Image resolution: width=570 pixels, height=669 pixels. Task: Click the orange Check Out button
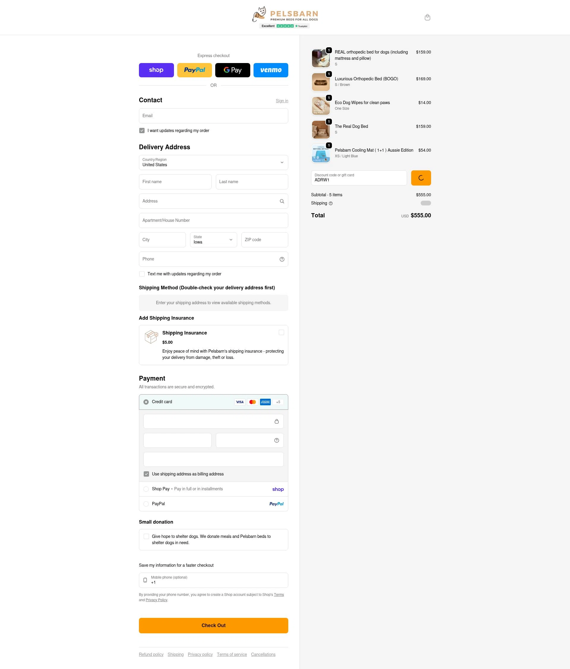213,625
